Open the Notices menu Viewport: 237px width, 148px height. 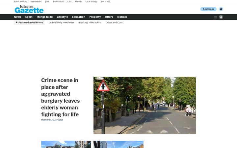click(122, 17)
